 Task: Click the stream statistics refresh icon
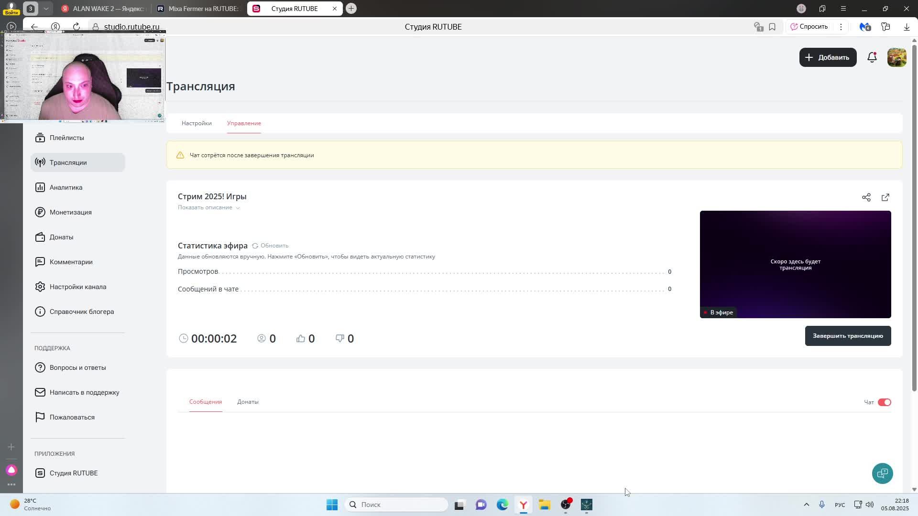(255, 246)
